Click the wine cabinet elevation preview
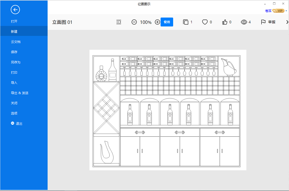 (x=168, y=110)
